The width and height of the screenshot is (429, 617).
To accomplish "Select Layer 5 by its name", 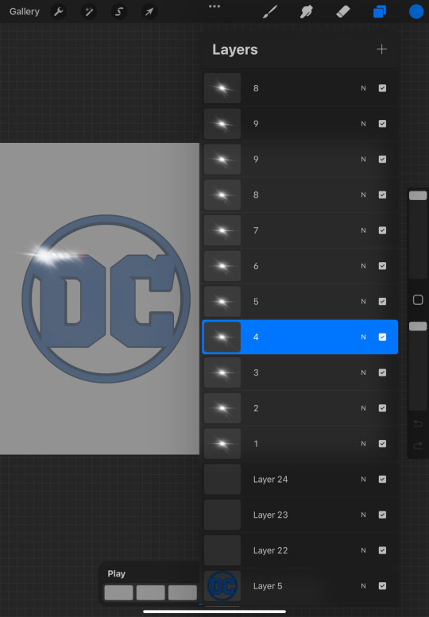I will pyautogui.click(x=268, y=586).
